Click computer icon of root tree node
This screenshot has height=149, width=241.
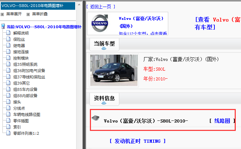[x=3, y=26]
